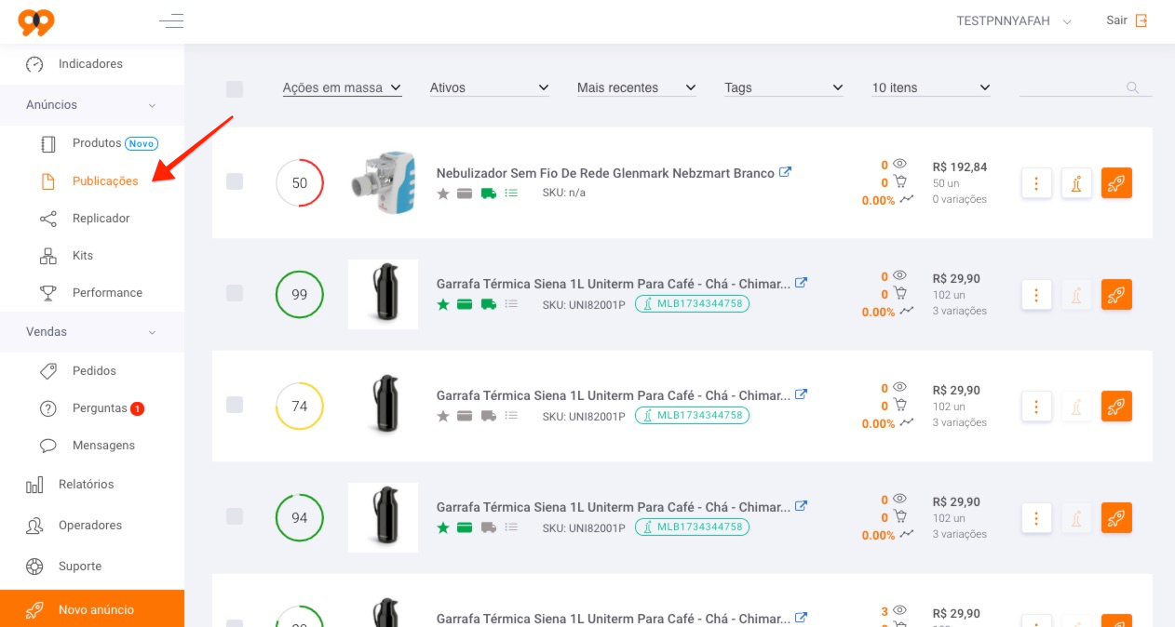Click the Sair logout icon
1175x627 pixels.
click(x=1141, y=20)
